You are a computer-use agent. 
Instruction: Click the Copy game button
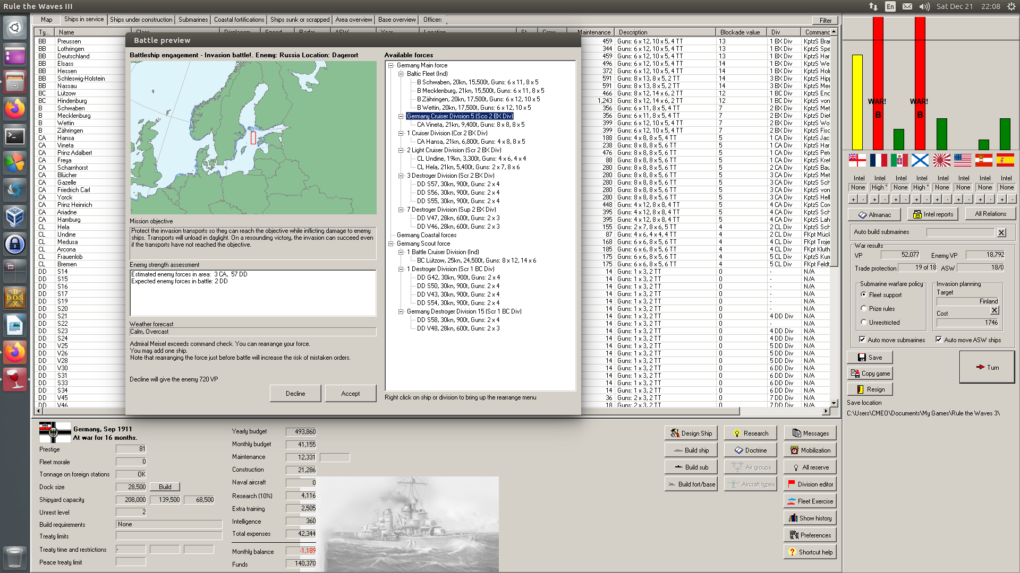(x=870, y=374)
